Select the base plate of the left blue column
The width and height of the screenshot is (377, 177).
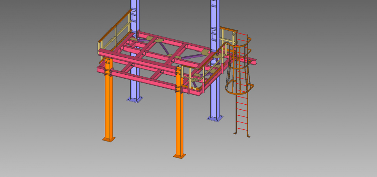pos(135,100)
